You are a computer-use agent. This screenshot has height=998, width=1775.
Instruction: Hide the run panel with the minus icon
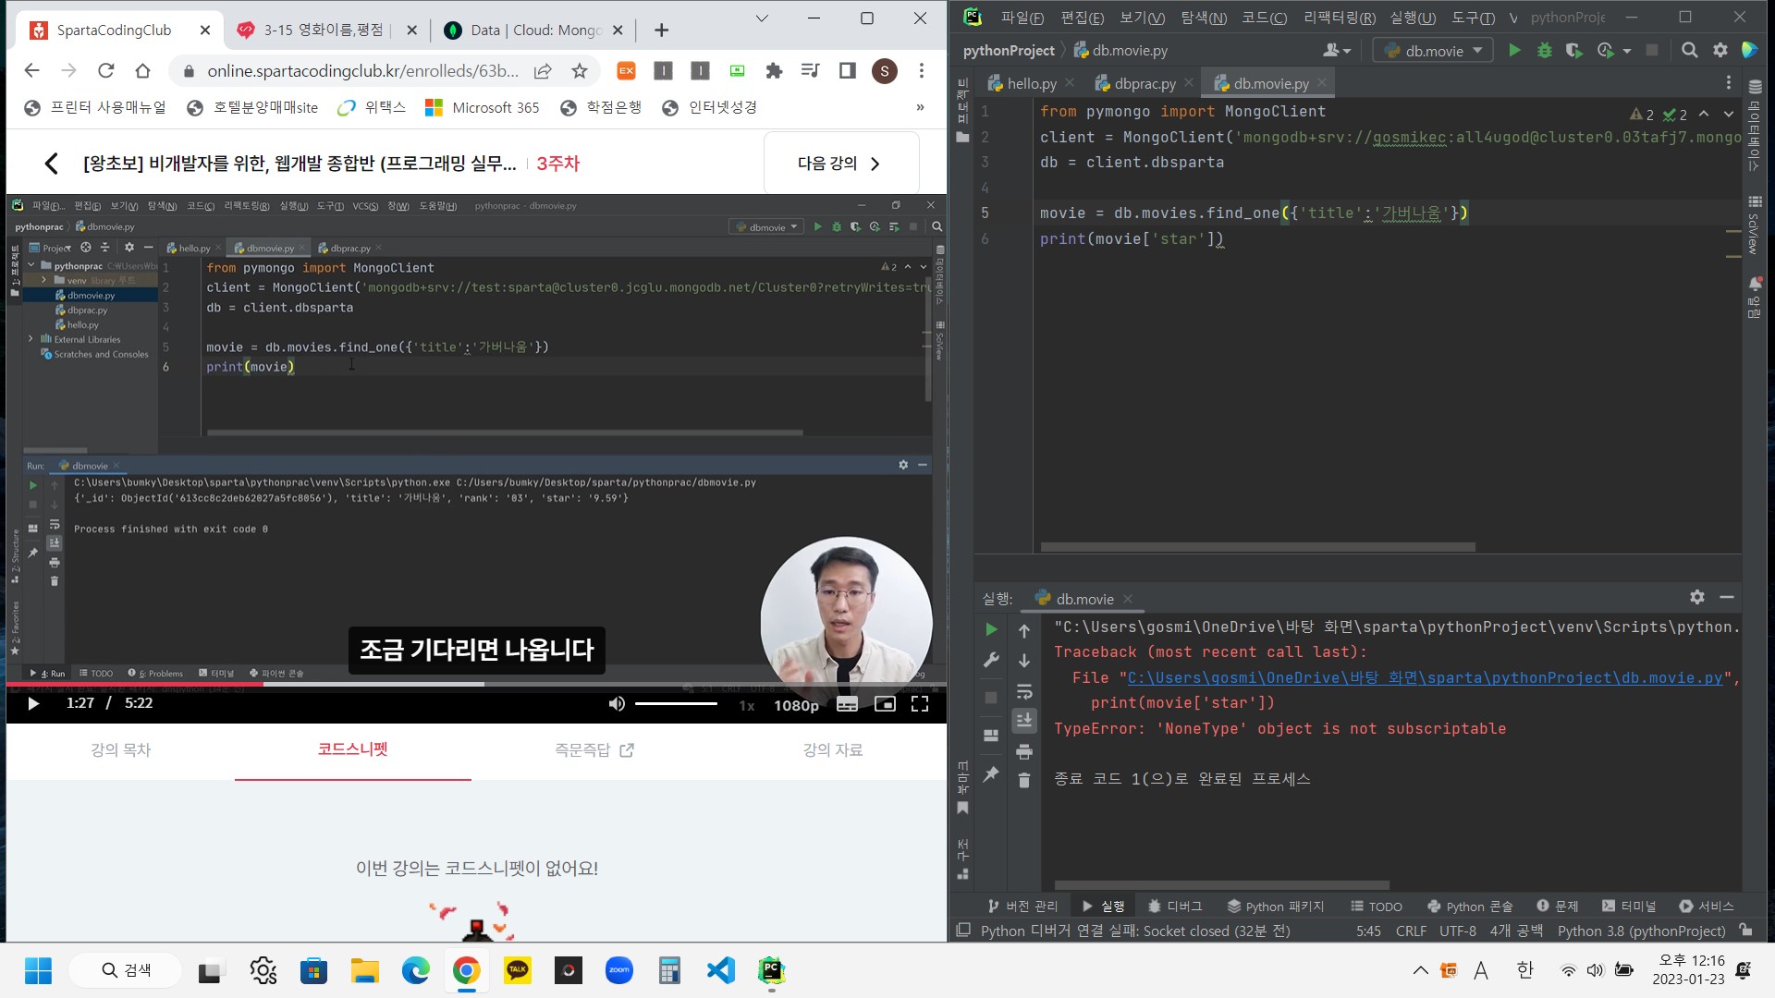[x=1727, y=597]
